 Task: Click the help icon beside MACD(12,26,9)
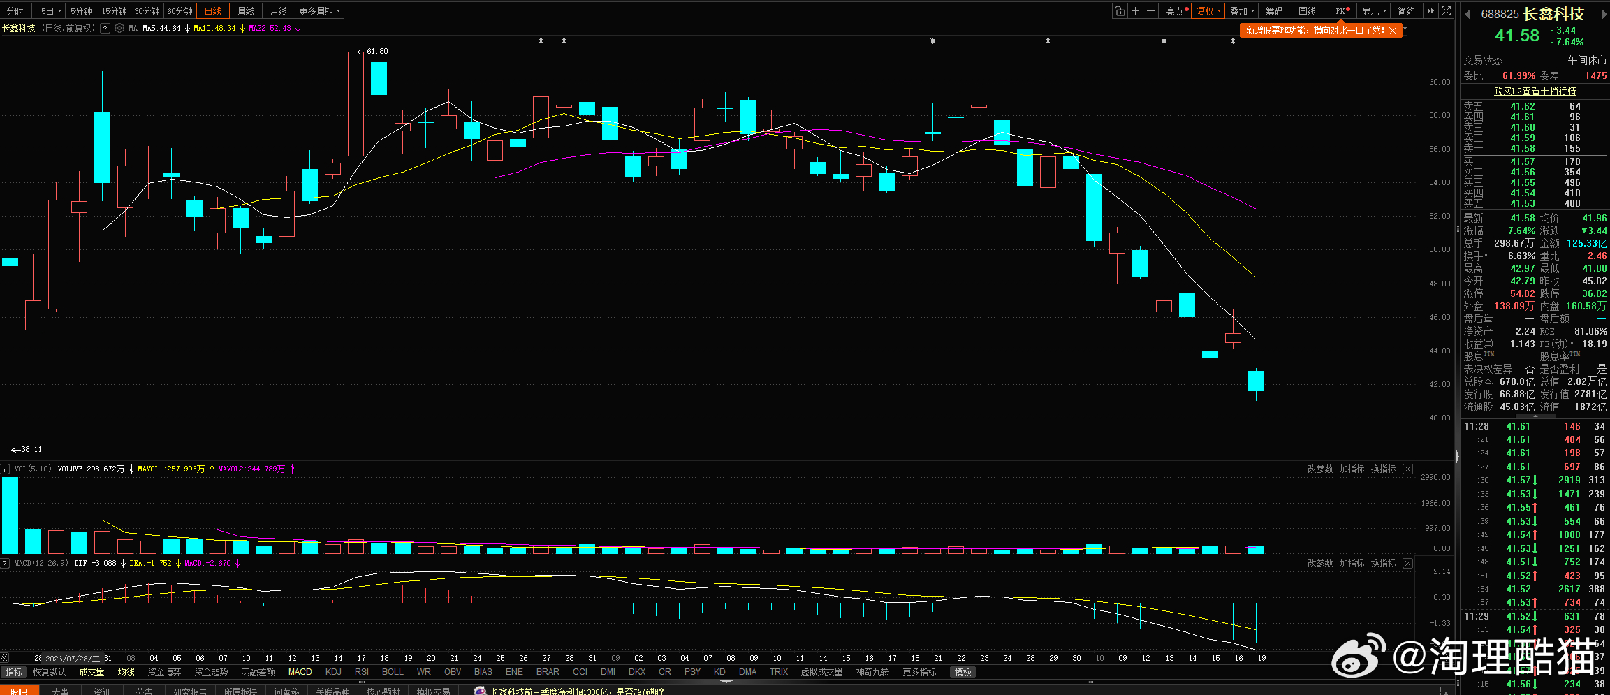(x=6, y=564)
